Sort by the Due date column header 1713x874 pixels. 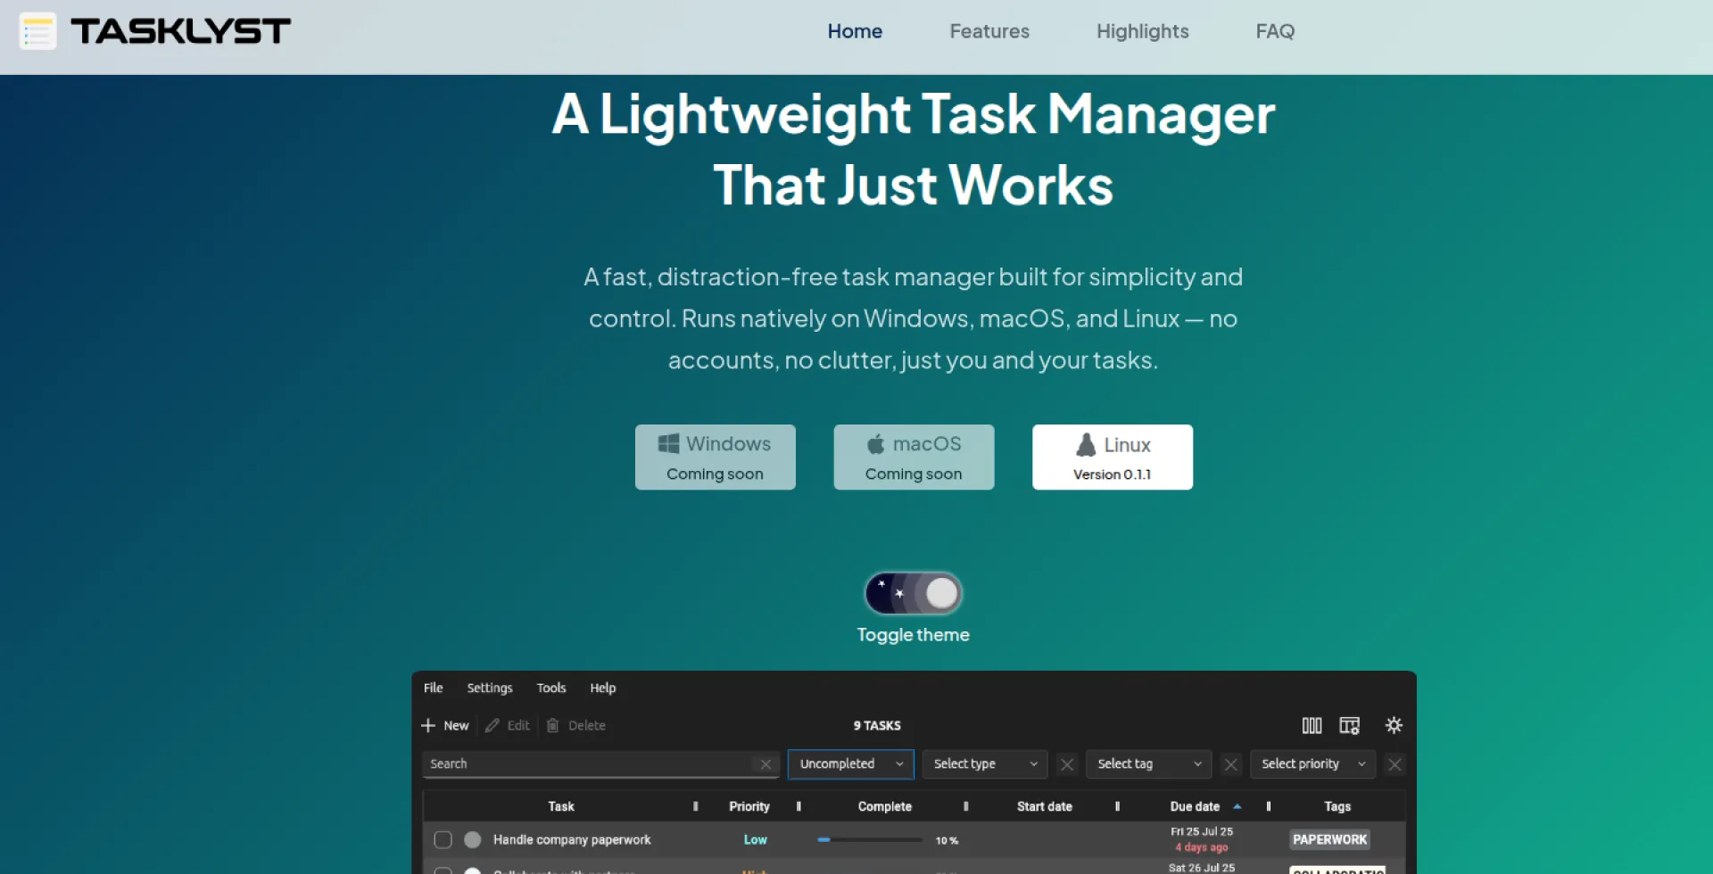1195,806
